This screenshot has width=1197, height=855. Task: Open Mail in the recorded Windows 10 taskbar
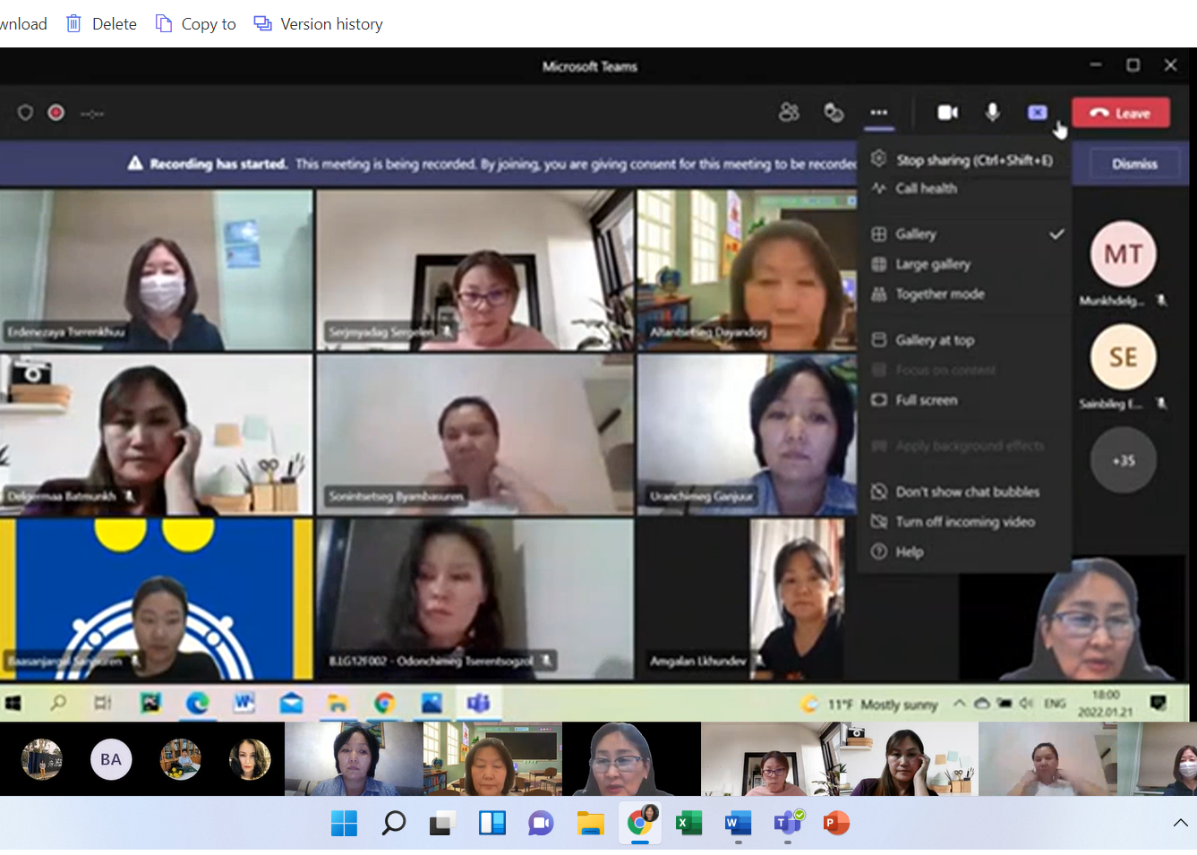(291, 704)
